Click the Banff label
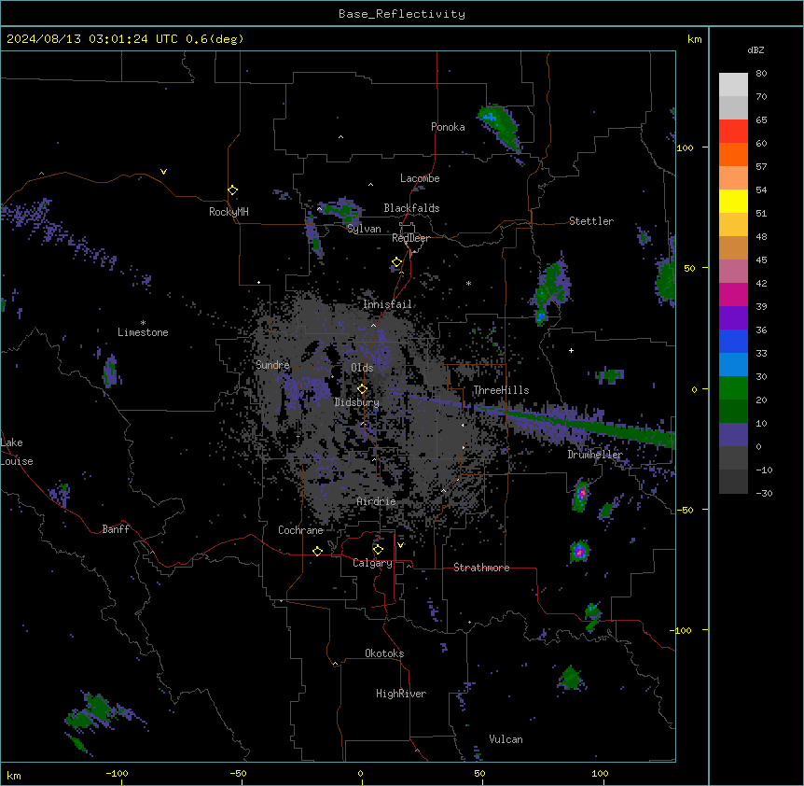The image size is (804, 786). [116, 529]
